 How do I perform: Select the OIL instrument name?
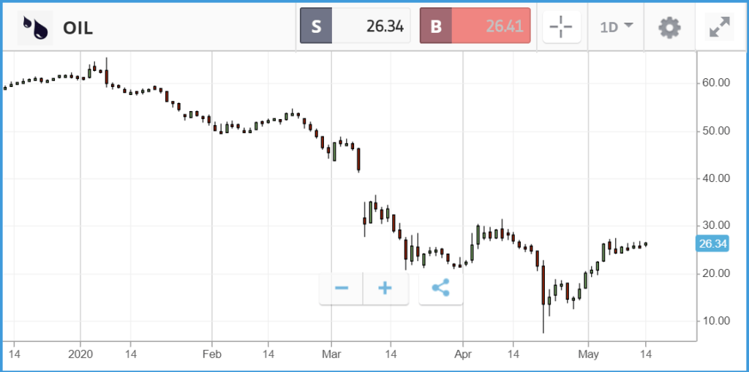tap(78, 29)
